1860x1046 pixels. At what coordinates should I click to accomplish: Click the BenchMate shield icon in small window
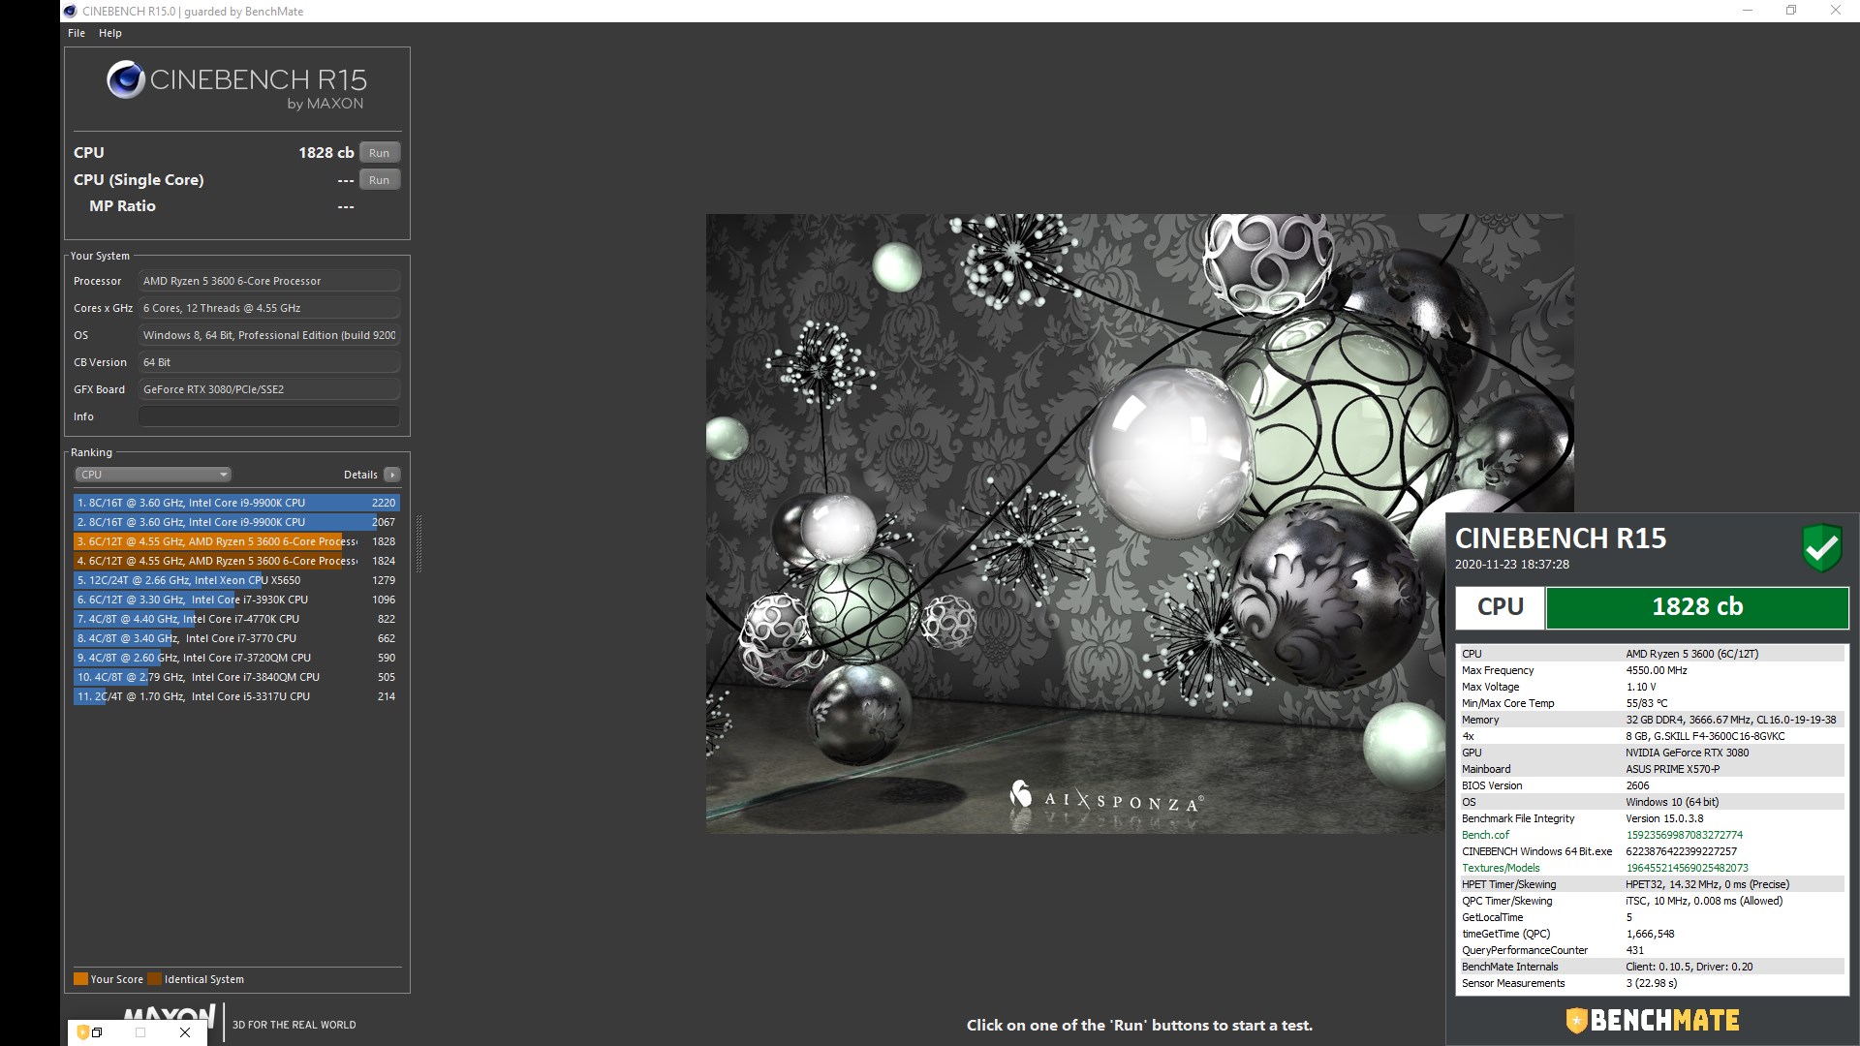click(82, 1032)
